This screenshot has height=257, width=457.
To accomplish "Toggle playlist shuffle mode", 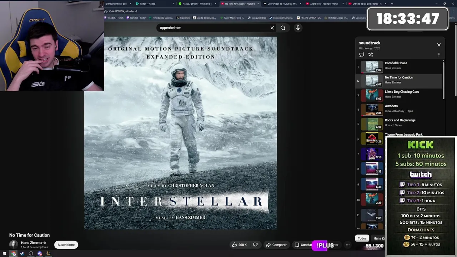I will (371, 55).
